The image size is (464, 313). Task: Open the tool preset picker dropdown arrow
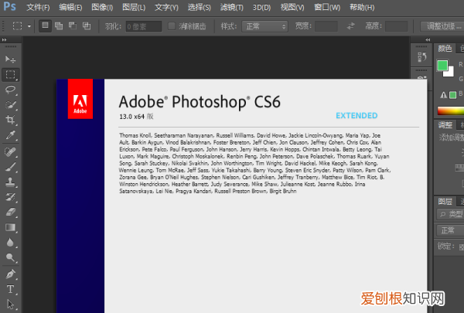(29, 26)
